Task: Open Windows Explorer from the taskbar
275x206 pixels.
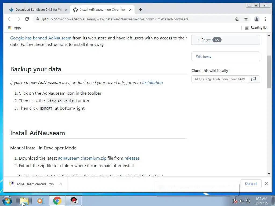Action: tap(24, 201)
